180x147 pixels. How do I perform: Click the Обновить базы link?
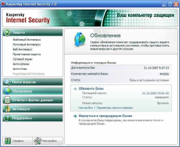tap(91, 89)
